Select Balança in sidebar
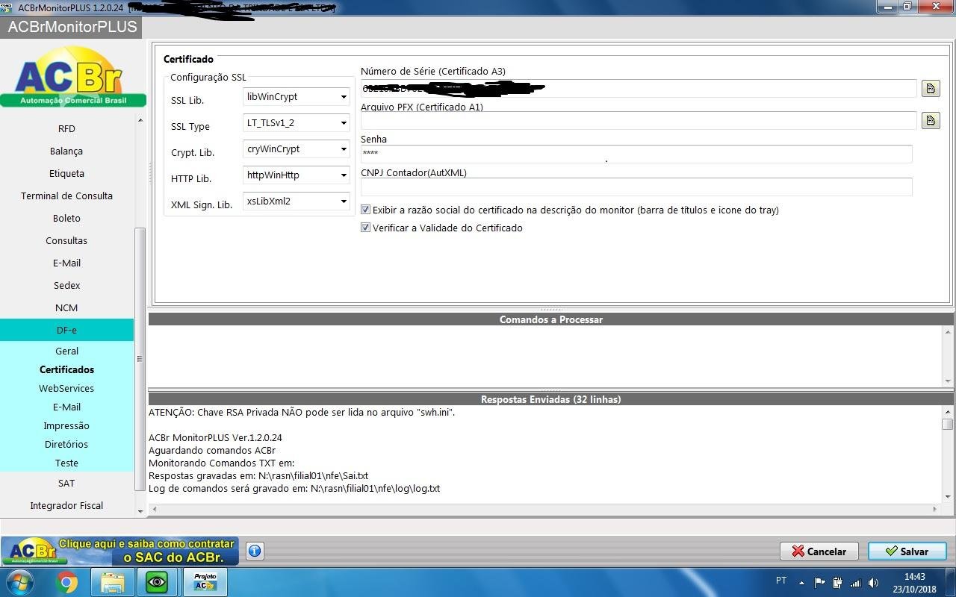Image resolution: width=956 pixels, height=597 pixels. [66, 151]
